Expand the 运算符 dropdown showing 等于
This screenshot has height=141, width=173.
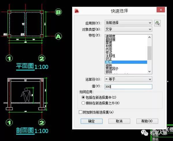point(128,79)
